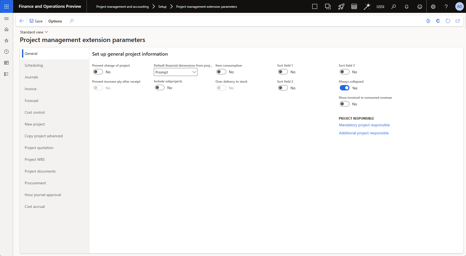466x256 pixels.
Task: Turn off the Always collapsed toggle
Action: click(x=344, y=88)
